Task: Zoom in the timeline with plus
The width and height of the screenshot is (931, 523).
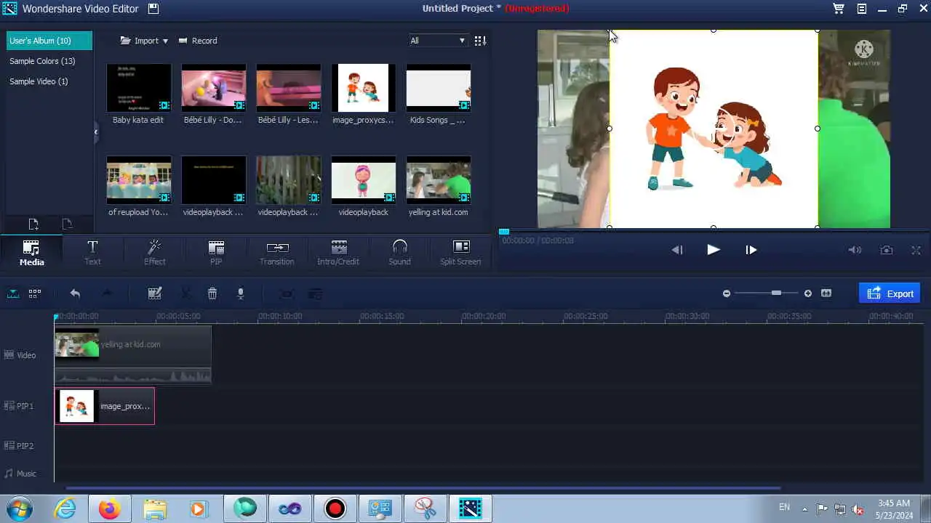Action: [807, 293]
